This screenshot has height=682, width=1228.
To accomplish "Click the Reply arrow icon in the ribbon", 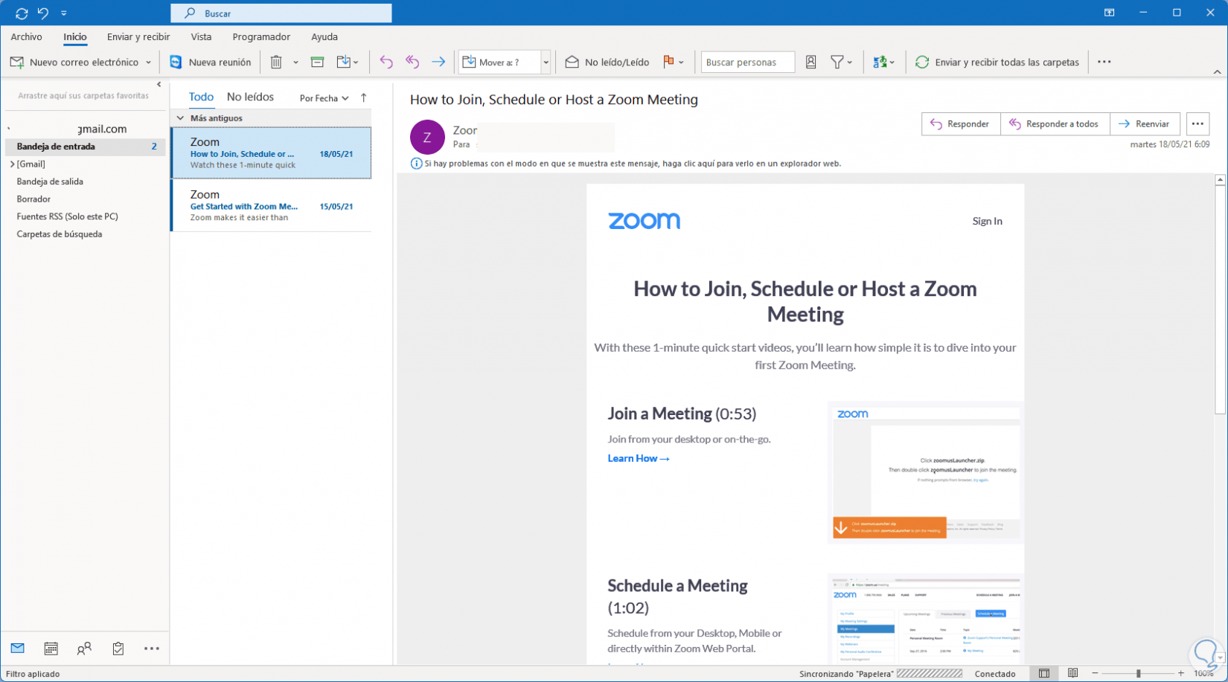I will click(386, 62).
